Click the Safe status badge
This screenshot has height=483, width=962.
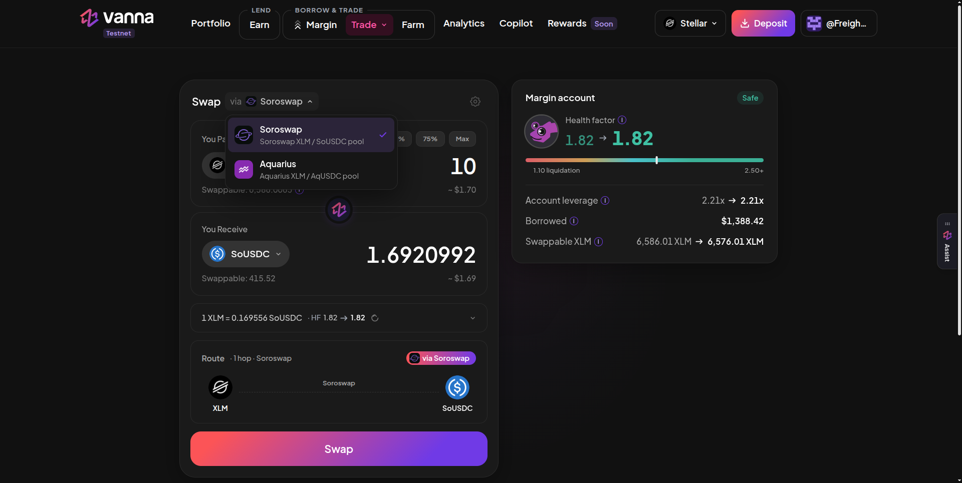click(750, 98)
